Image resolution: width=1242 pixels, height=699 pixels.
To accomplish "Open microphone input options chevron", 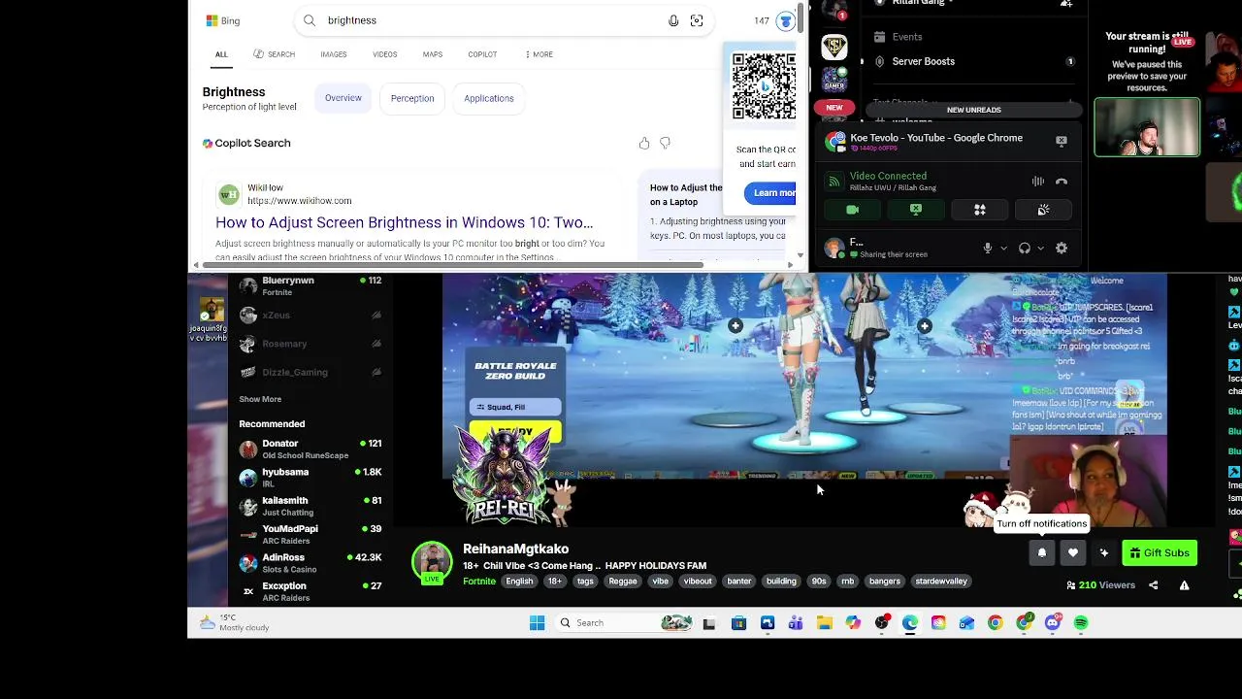I will pos(1003,249).
